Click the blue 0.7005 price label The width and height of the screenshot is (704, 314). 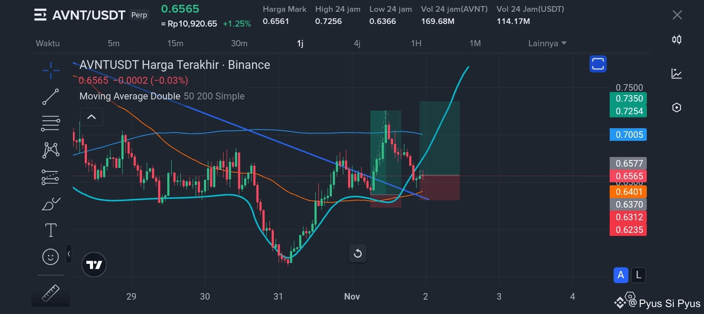(628, 135)
